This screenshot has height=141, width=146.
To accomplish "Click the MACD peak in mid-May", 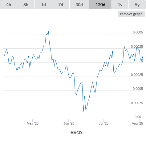I will tap(48, 31).
